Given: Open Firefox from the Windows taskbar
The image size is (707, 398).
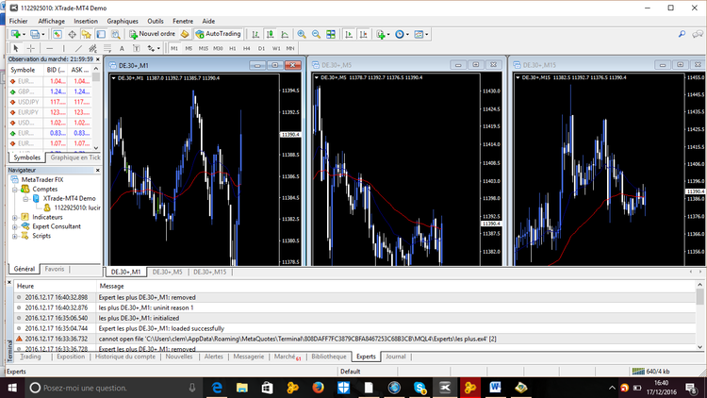Looking at the screenshot, I should (318, 388).
